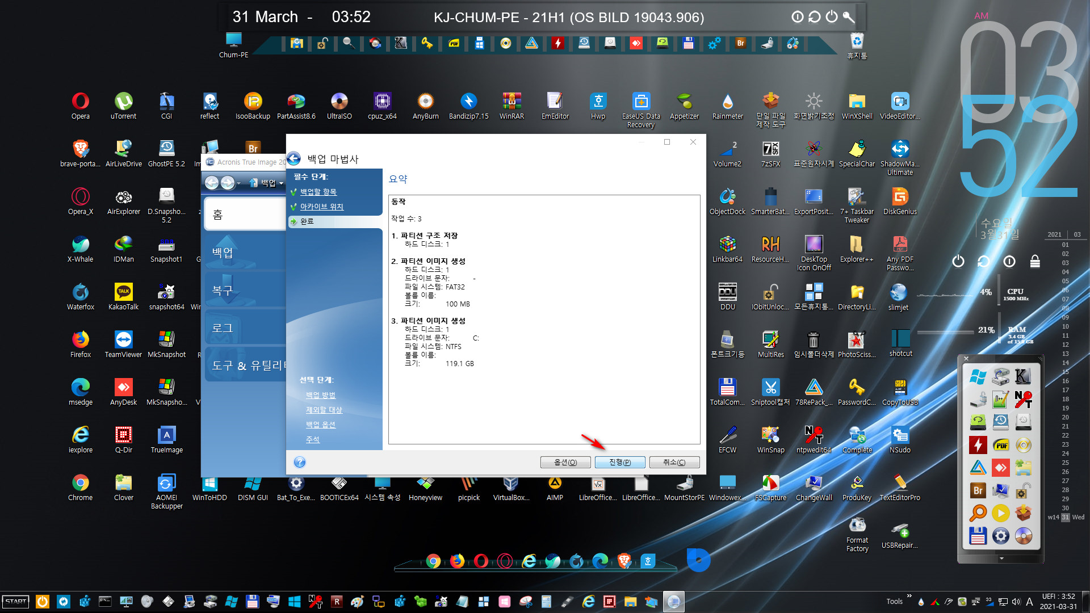Open the Bandizip7.15 desktop icon
Viewport: 1090px width, 613px height.
468,106
